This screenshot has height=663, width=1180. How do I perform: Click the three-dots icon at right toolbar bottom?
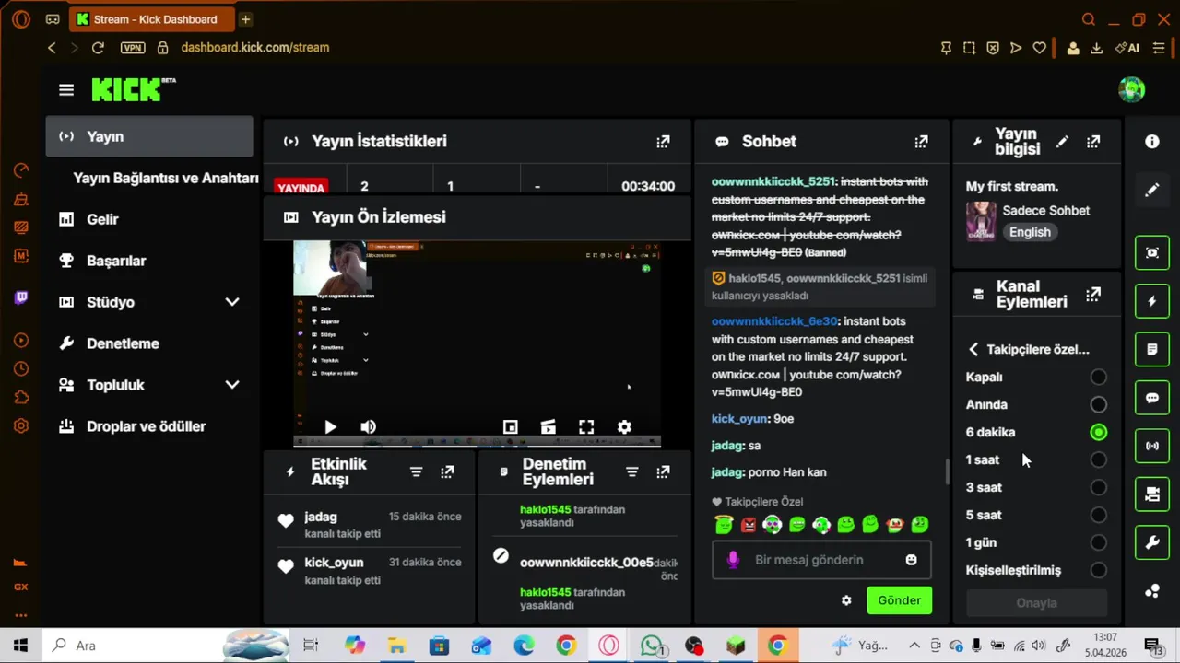click(x=1152, y=591)
